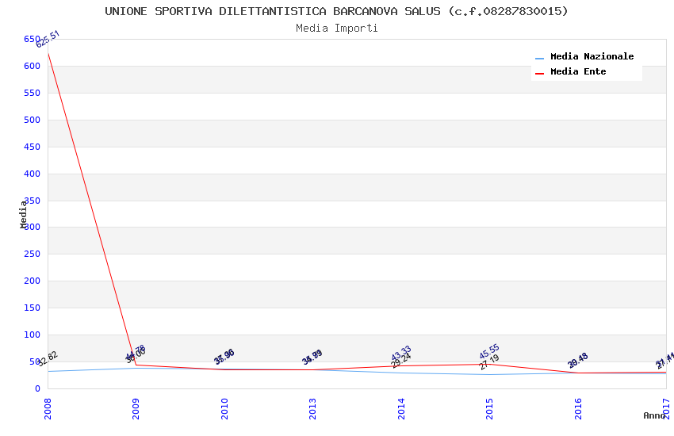Screen dimensions: 674x436
Task: Click the chart title with BARCANOVA SALUS
Action: pyautogui.click(x=336, y=11)
